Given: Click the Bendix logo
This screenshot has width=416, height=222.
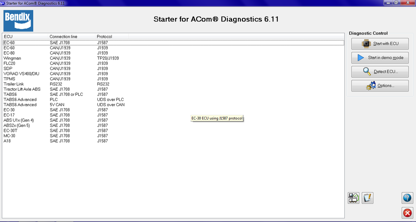Looking at the screenshot, I should coord(18,20).
